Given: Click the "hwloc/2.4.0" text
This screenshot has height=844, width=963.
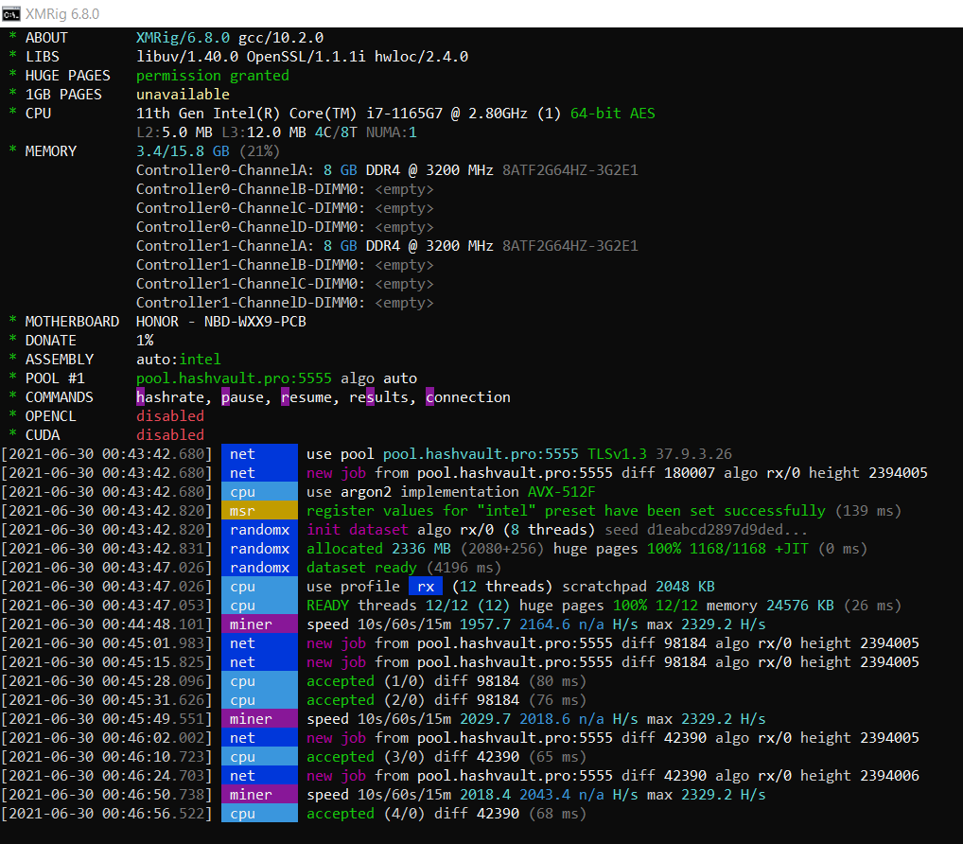Looking at the screenshot, I should [421, 57].
